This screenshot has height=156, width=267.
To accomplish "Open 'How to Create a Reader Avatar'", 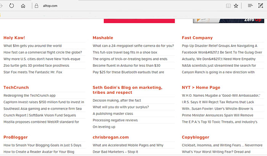I will tap(39, 152).
